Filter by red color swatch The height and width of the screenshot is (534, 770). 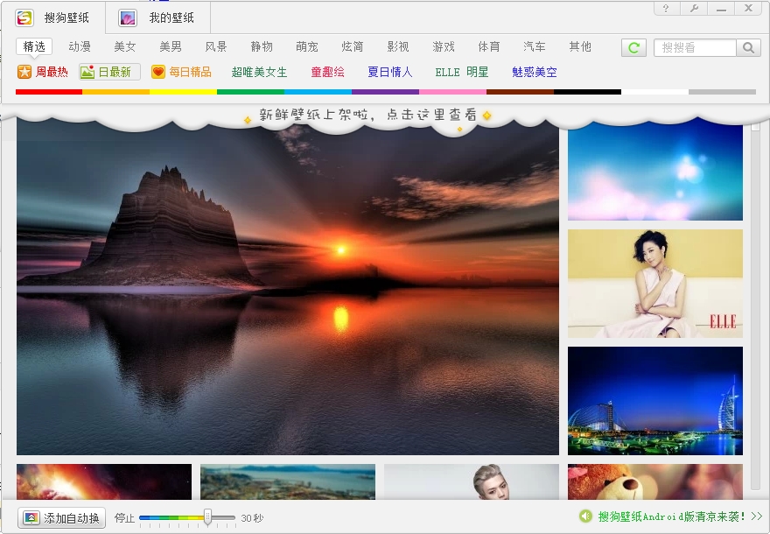pos(49,92)
